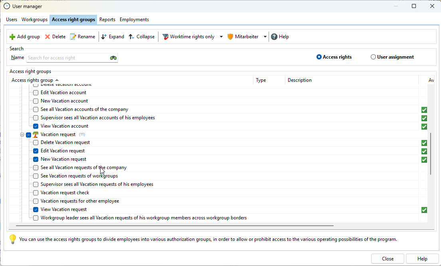Enable the Delete Vacation request checkbox

[x=36, y=142]
